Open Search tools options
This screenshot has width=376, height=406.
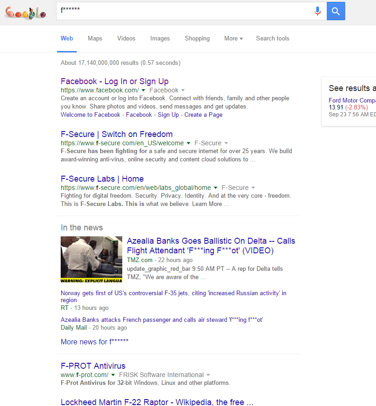273,39
